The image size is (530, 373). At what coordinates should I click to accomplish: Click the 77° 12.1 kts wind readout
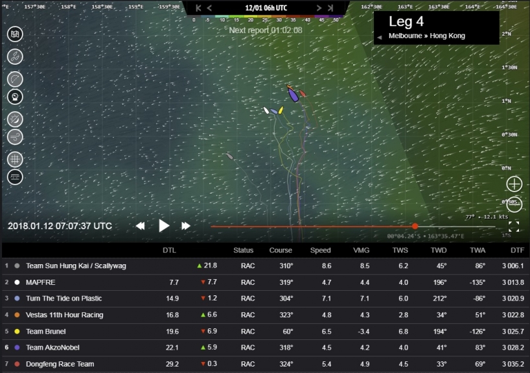[487, 217]
